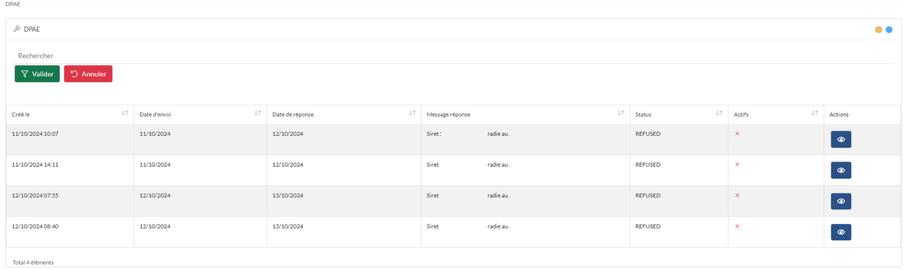Click the Valider filter button
Image resolution: width=909 pixels, height=270 pixels.
37,74
